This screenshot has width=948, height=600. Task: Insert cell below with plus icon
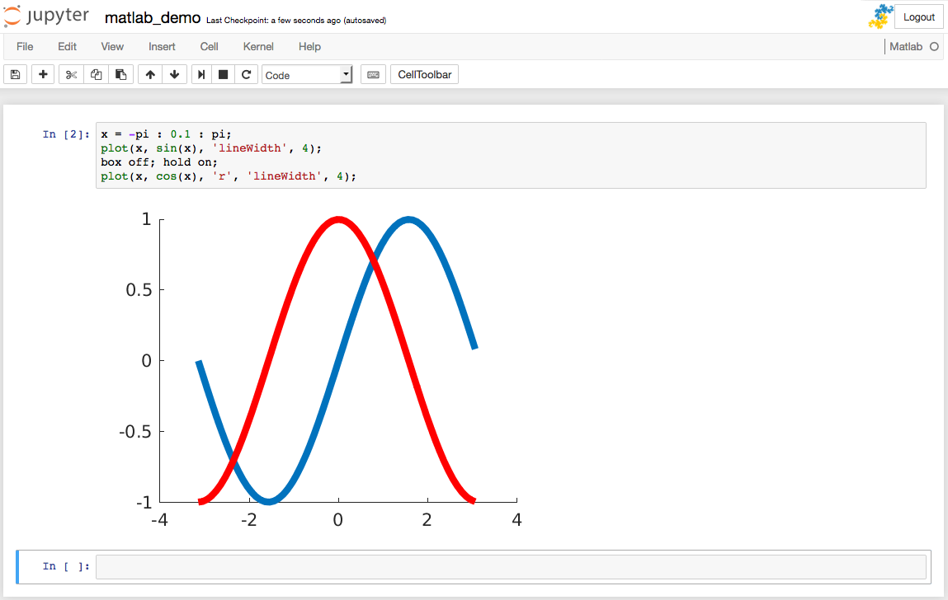(43, 75)
